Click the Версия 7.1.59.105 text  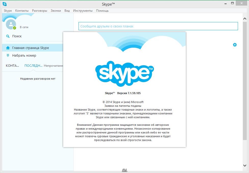[x=129, y=93]
